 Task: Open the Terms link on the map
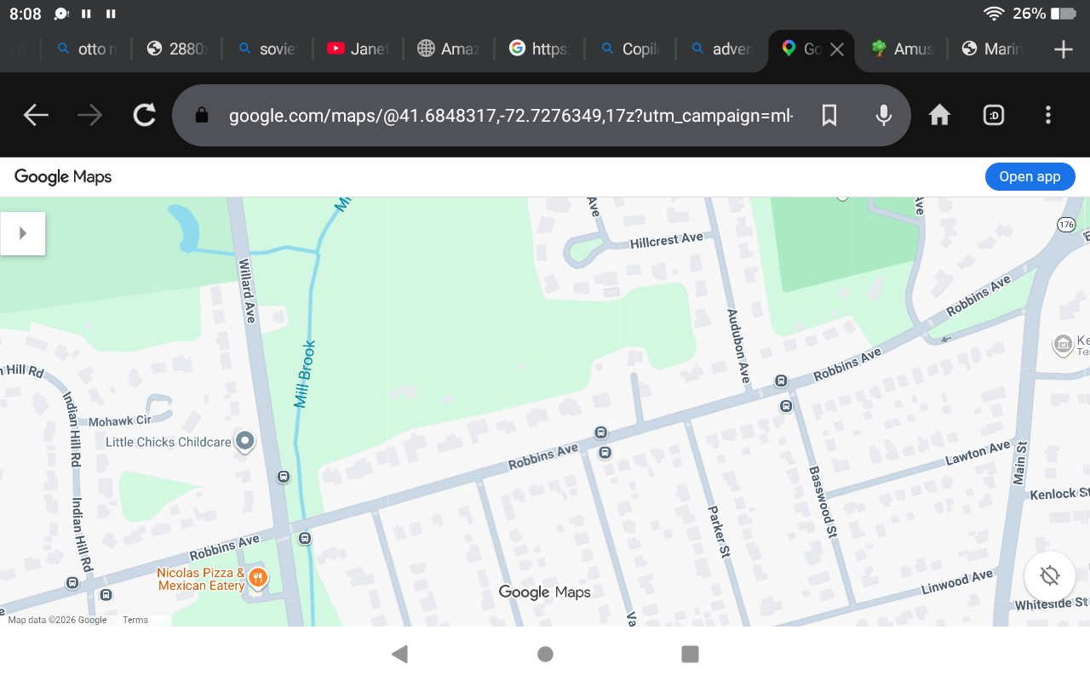[135, 621]
